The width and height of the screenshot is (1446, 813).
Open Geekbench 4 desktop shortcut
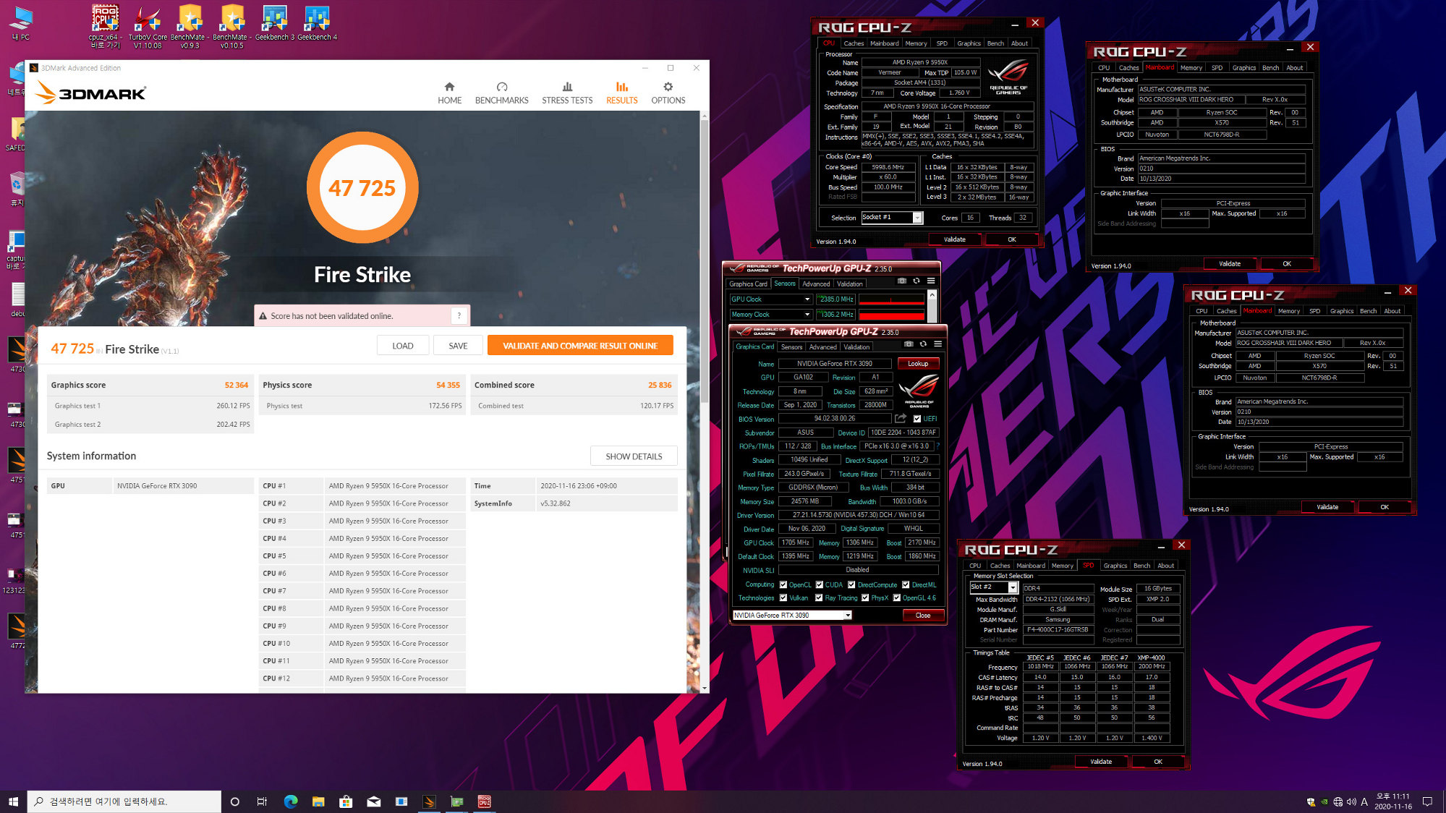[317, 23]
